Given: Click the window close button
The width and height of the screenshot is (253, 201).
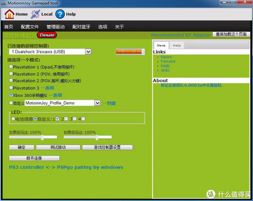Looking at the screenshot, I should coord(245,2).
